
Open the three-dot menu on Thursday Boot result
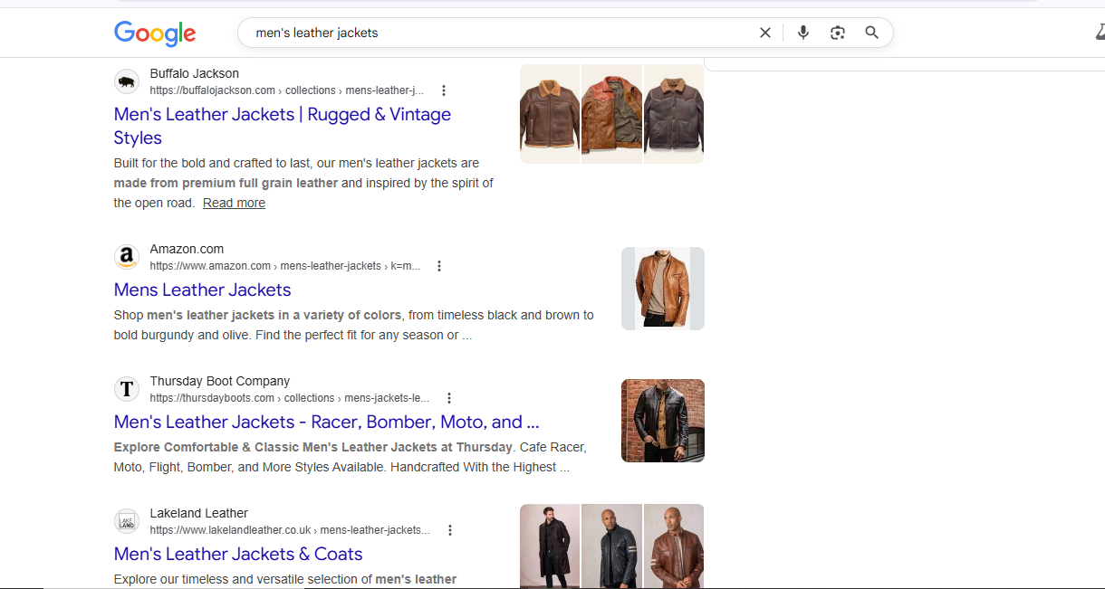point(449,398)
